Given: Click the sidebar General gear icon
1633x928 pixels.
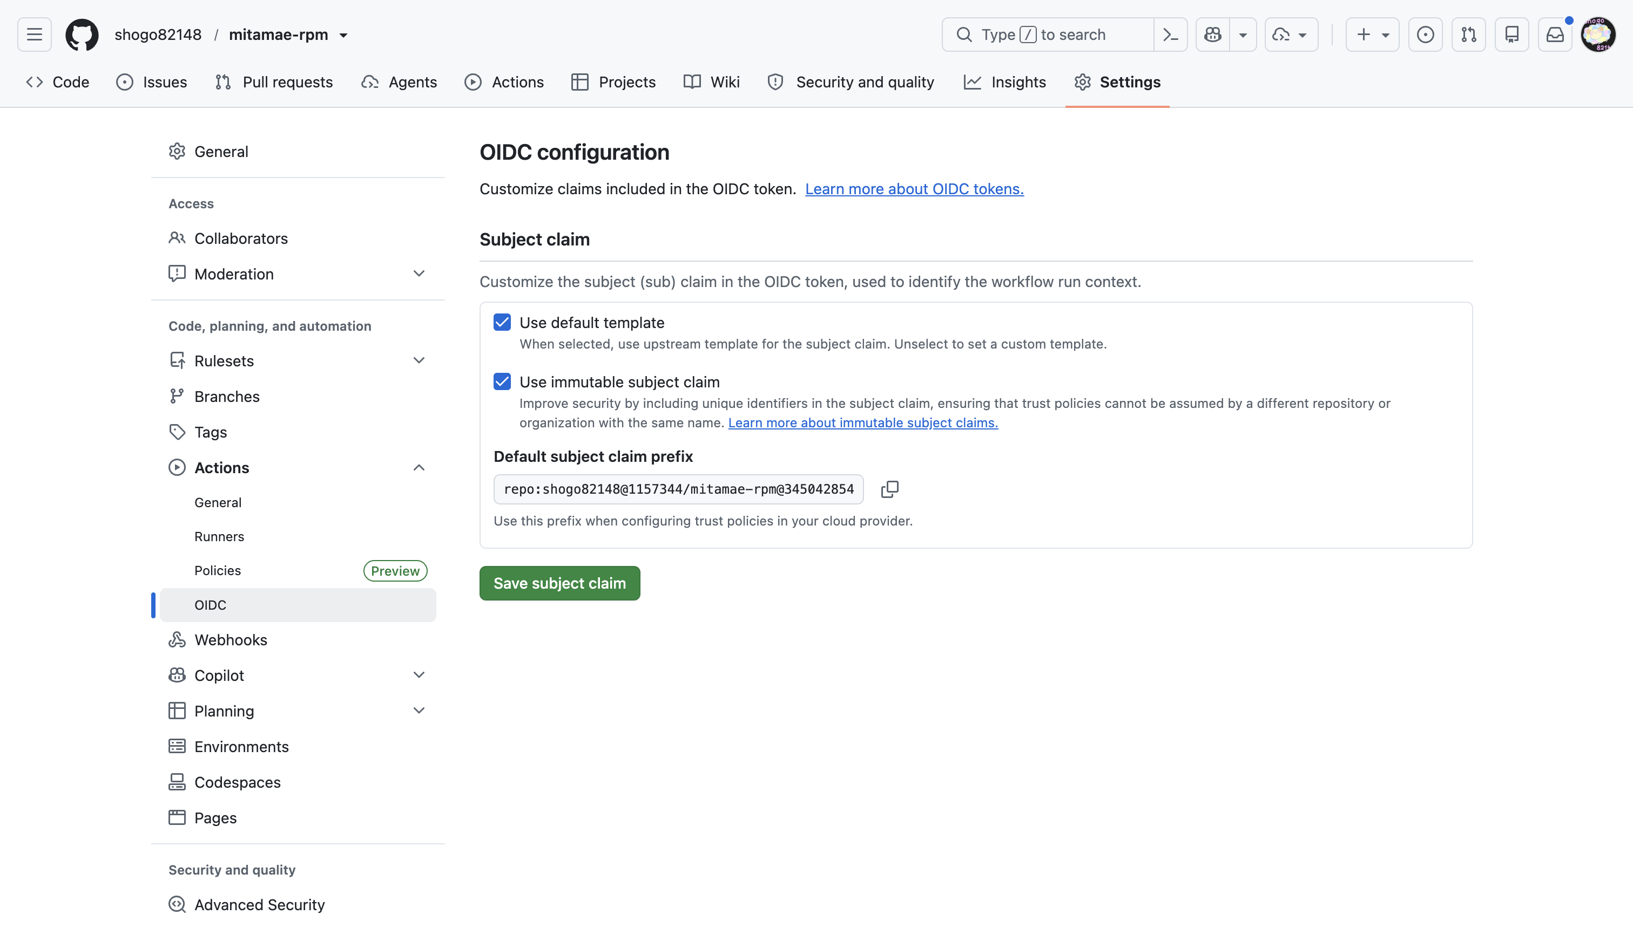Looking at the screenshot, I should coord(177,152).
